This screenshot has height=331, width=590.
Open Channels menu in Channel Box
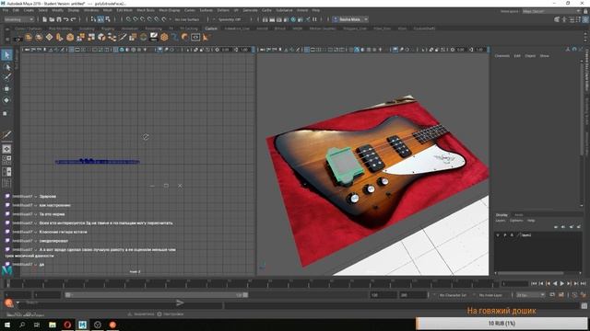(x=501, y=56)
